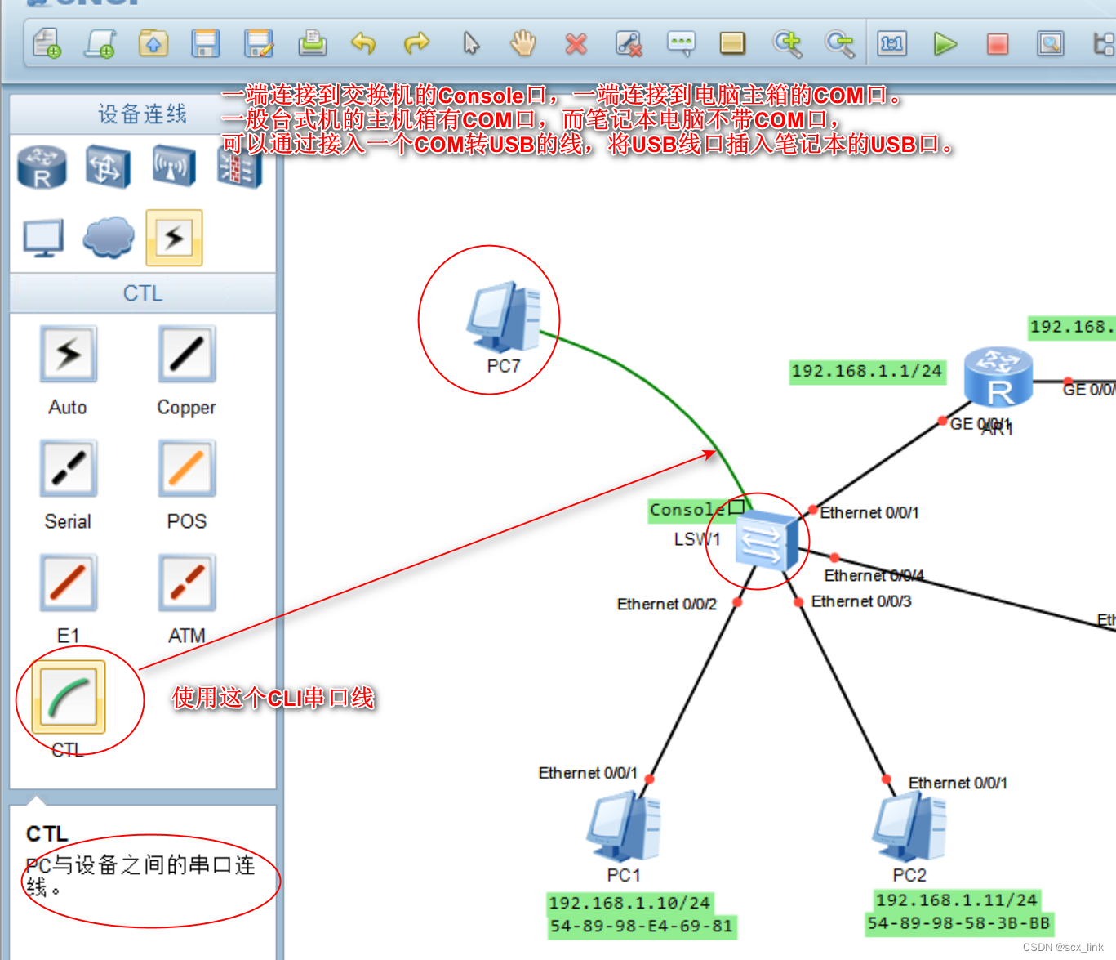
Task: Create a new topology from the toolbar
Action: (x=47, y=42)
